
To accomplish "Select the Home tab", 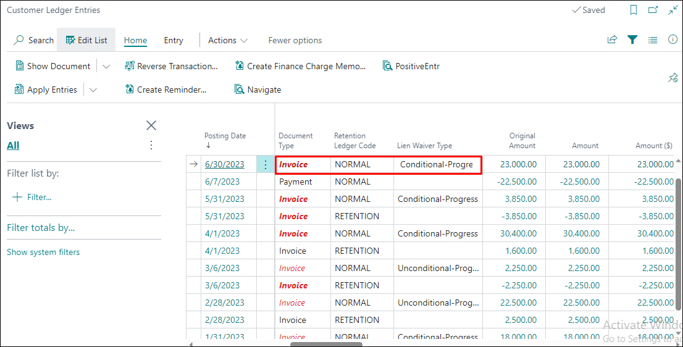I will [x=135, y=40].
